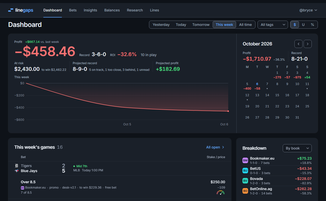The width and height of the screenshot is (326, 201).
Task: Select the Today time range
Action: coord(181,25)
